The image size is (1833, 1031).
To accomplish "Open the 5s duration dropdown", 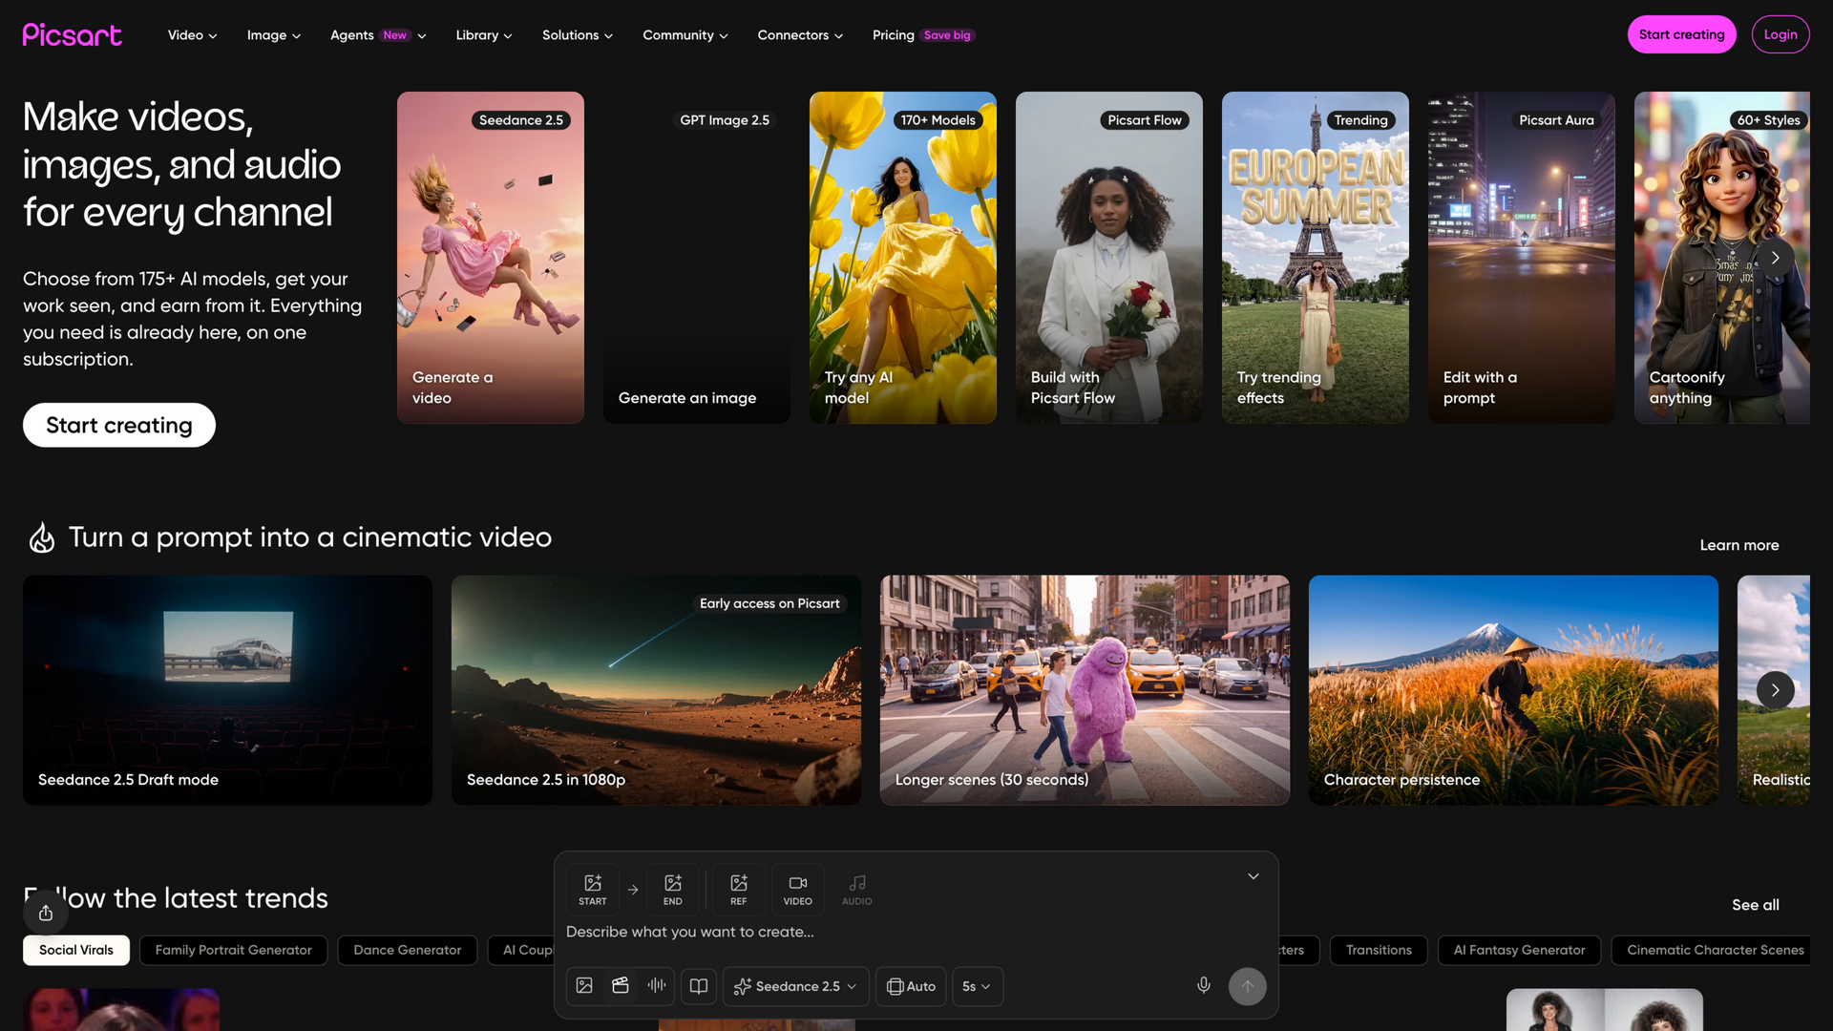I will coord(978,986).
